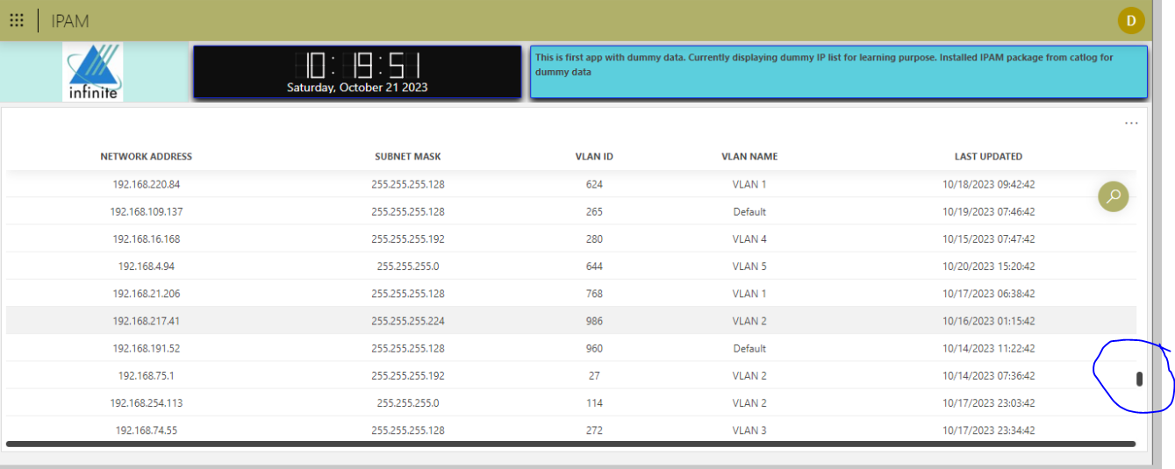Viewport: 1175px width, 469px height.
Task: Click VLAN ID 644
Action: [594, 266]
